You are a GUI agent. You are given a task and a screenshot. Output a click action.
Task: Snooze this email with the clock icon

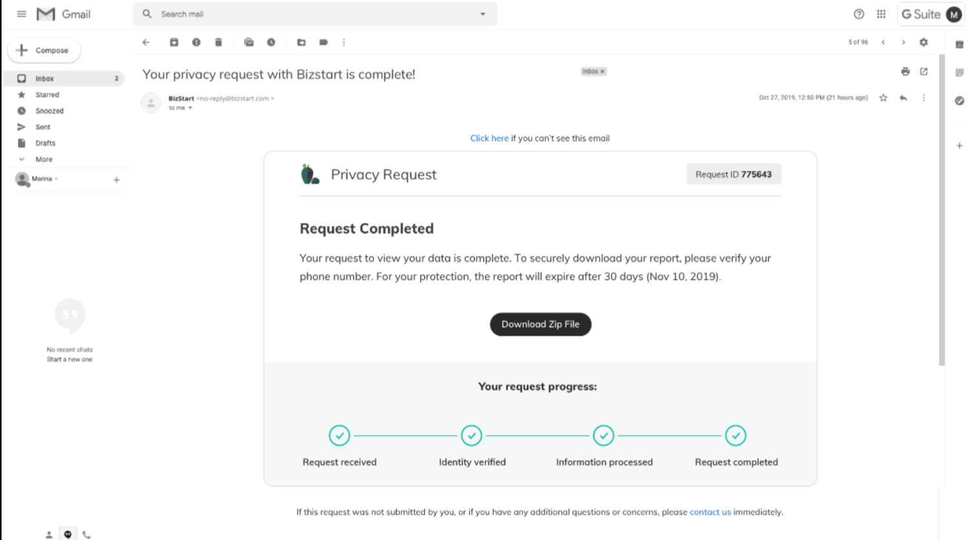click(x=271, y=42)
